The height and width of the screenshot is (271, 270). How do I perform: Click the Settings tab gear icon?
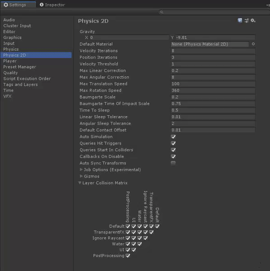[6, 5]
